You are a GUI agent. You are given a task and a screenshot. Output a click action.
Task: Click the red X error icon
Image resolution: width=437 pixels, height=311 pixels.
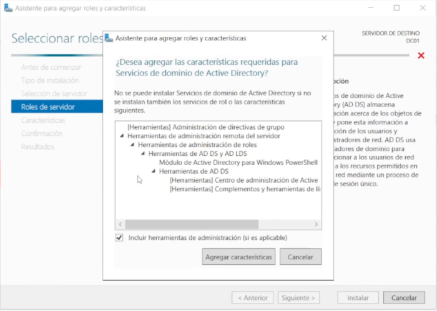(421, 55)
